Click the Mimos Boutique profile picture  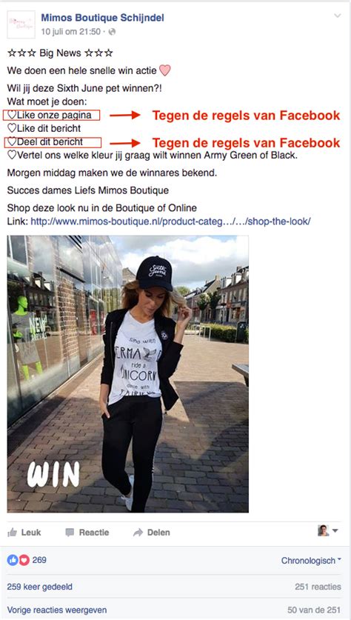[21, 24]
